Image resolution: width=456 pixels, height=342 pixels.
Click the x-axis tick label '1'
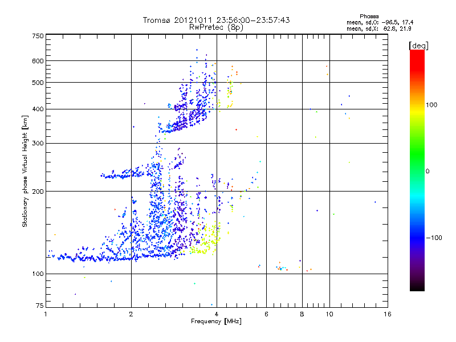coord(46,314)
